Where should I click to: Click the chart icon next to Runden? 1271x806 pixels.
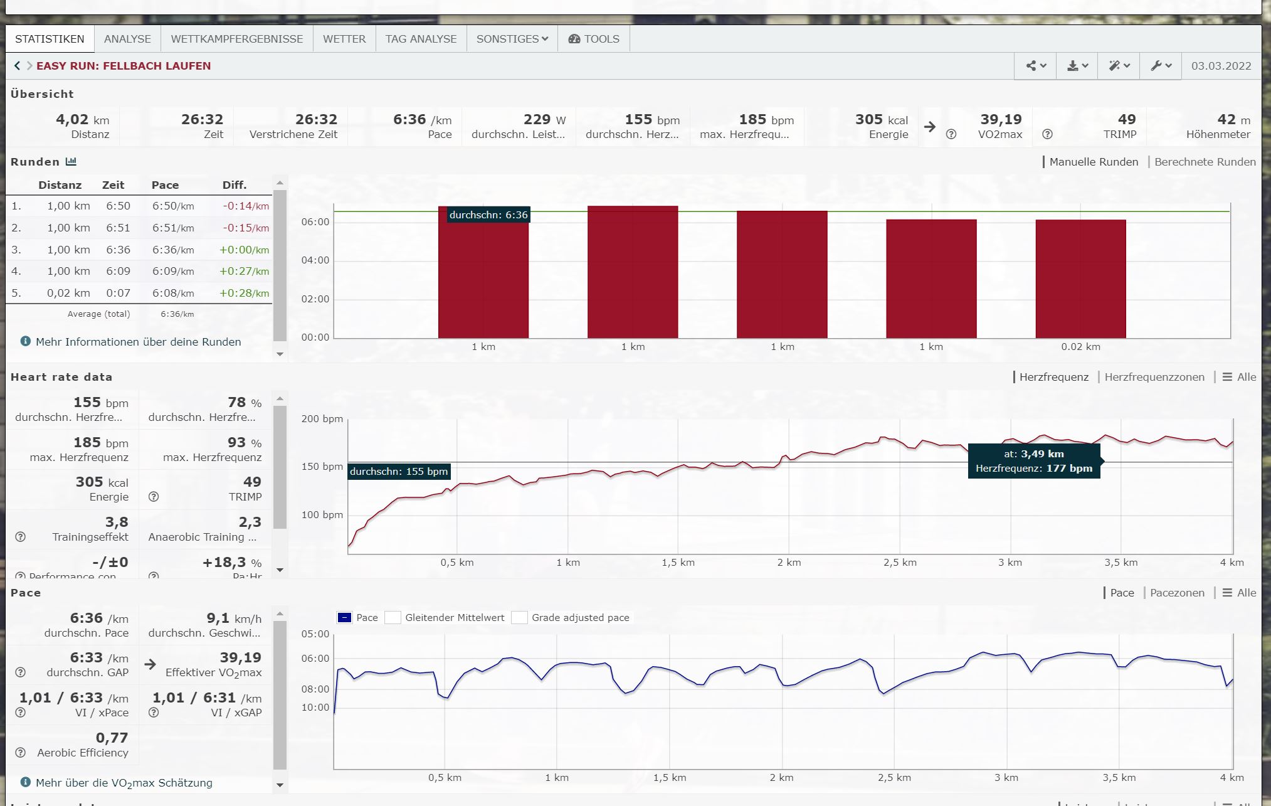pos(71,162)
